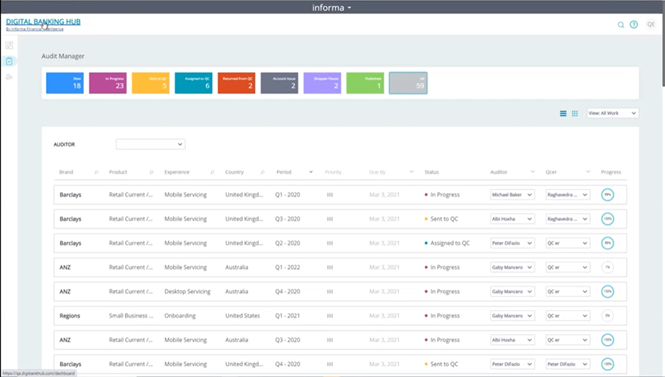Click By Informa Financial Intelligence link
The image size is (665, 377).
click(x=35, y=29)
